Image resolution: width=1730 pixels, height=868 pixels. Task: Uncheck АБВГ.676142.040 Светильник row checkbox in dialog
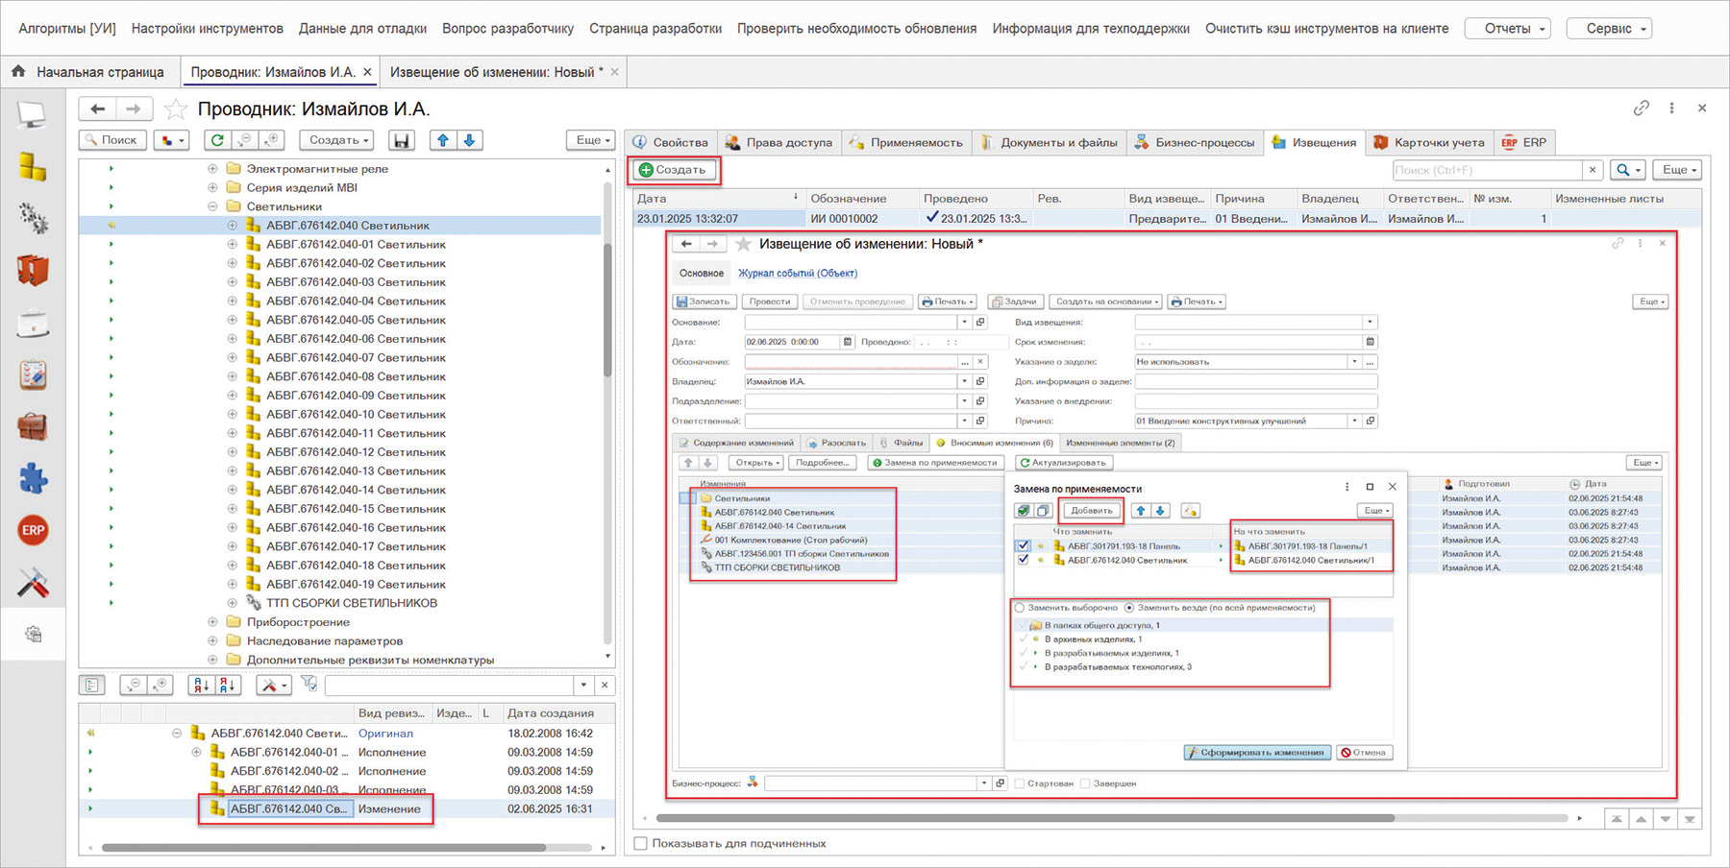coord(1024,560)
